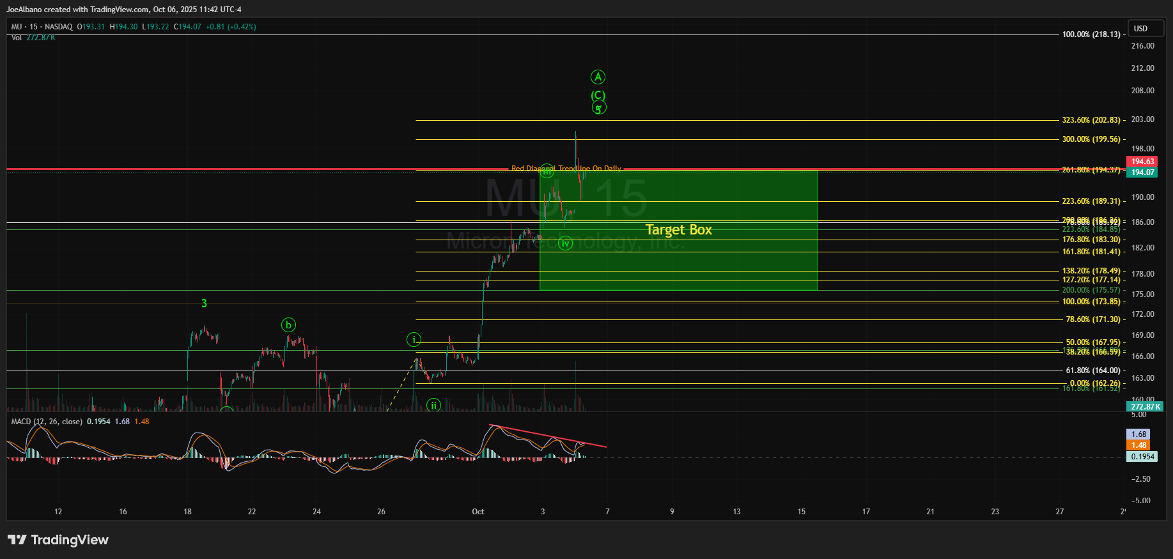Click the 300.00% (199.56) Fibonacci label
The image size is (1173, 559).
(x=1091, y=139)
